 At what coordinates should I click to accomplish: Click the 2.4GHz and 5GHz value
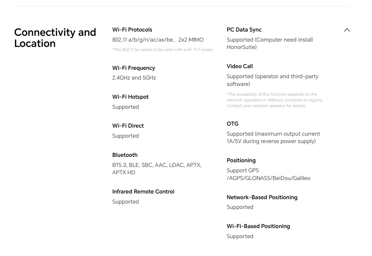[134, 78]
